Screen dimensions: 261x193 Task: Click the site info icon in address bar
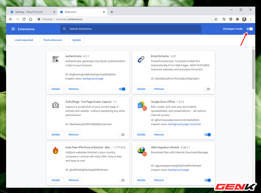39,19
